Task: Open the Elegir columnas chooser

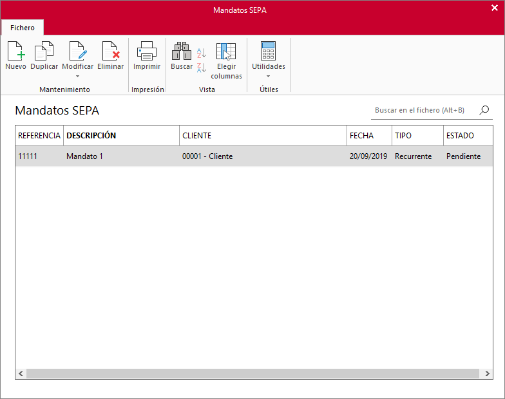Action: coord(226,51)
